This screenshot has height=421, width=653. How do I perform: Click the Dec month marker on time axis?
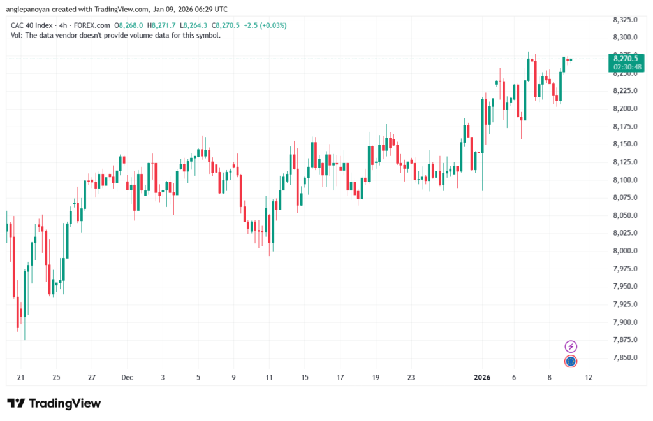click(127, 377)
